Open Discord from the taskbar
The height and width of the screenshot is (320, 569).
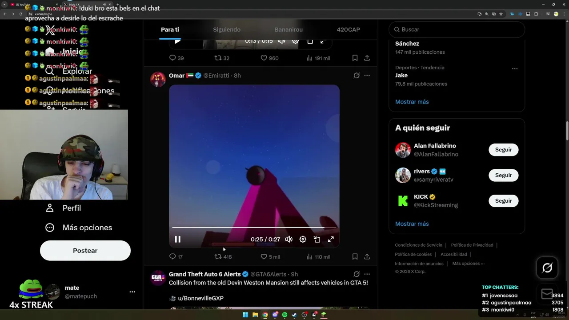[275, 315]
